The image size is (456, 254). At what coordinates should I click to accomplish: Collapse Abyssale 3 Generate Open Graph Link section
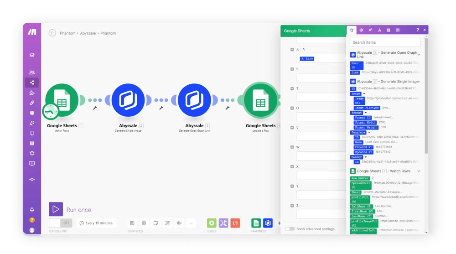(x=419, y=55)
